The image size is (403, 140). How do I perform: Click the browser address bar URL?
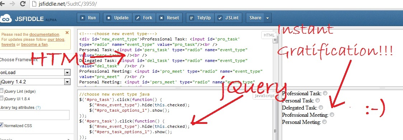[x=68, y=4]
